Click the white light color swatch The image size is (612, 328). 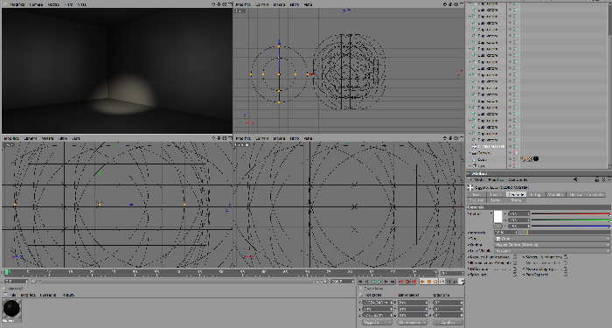point(498,217)
